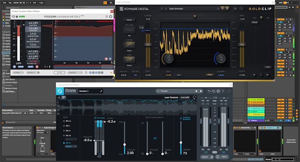This screenshot has width=300, height=162.
Task: Click the Youlean lock icon
Action: pyautogui.click(x=17, y=16)
